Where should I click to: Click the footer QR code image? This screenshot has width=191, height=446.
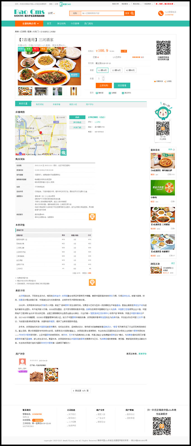[x=162, y=426]
